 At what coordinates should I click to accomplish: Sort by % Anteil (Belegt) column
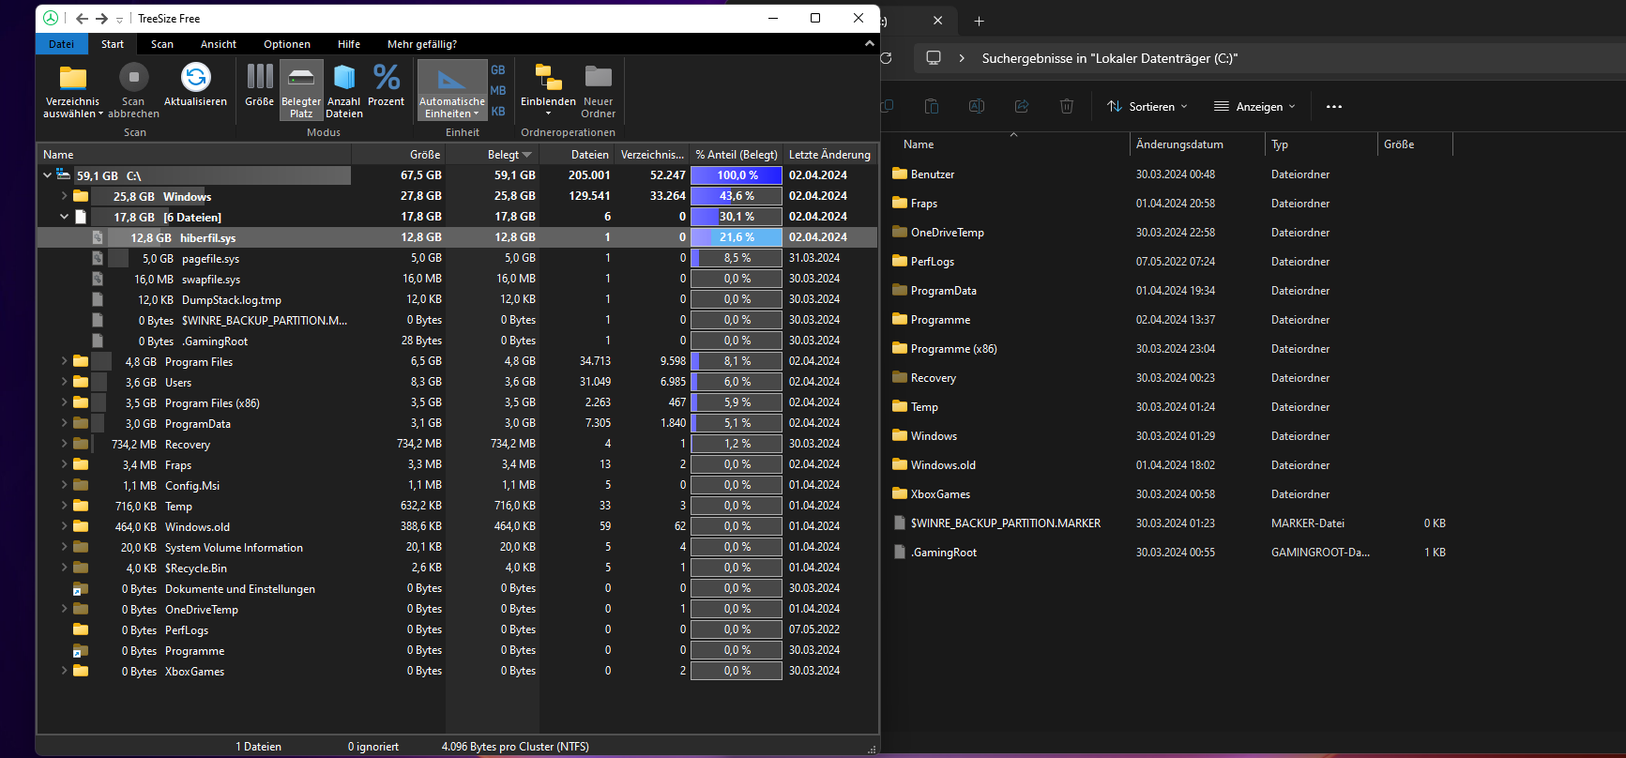737,155
